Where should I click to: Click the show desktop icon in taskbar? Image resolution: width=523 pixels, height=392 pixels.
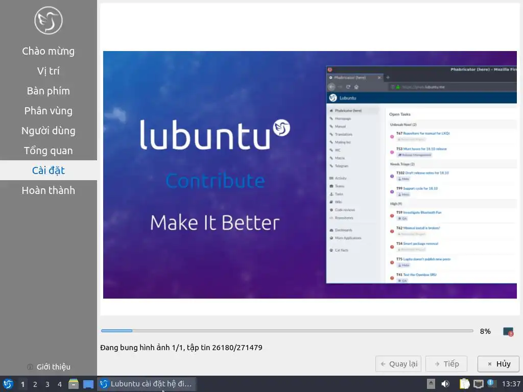click(x=88, y=384)
